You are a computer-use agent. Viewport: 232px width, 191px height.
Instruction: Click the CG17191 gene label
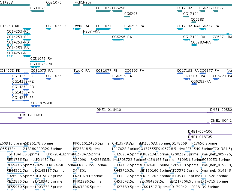(191, 14)
